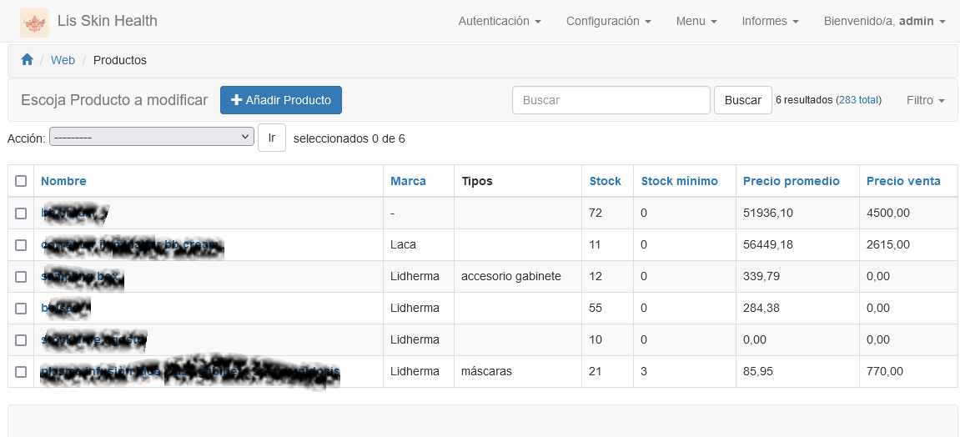
Task: Go to home via breadcrumb house icon
Action: coord(28,60)
